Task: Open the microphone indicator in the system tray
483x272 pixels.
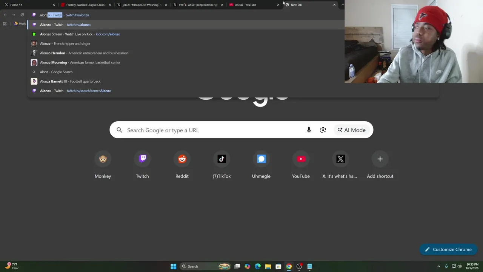Action: (446, 266)
